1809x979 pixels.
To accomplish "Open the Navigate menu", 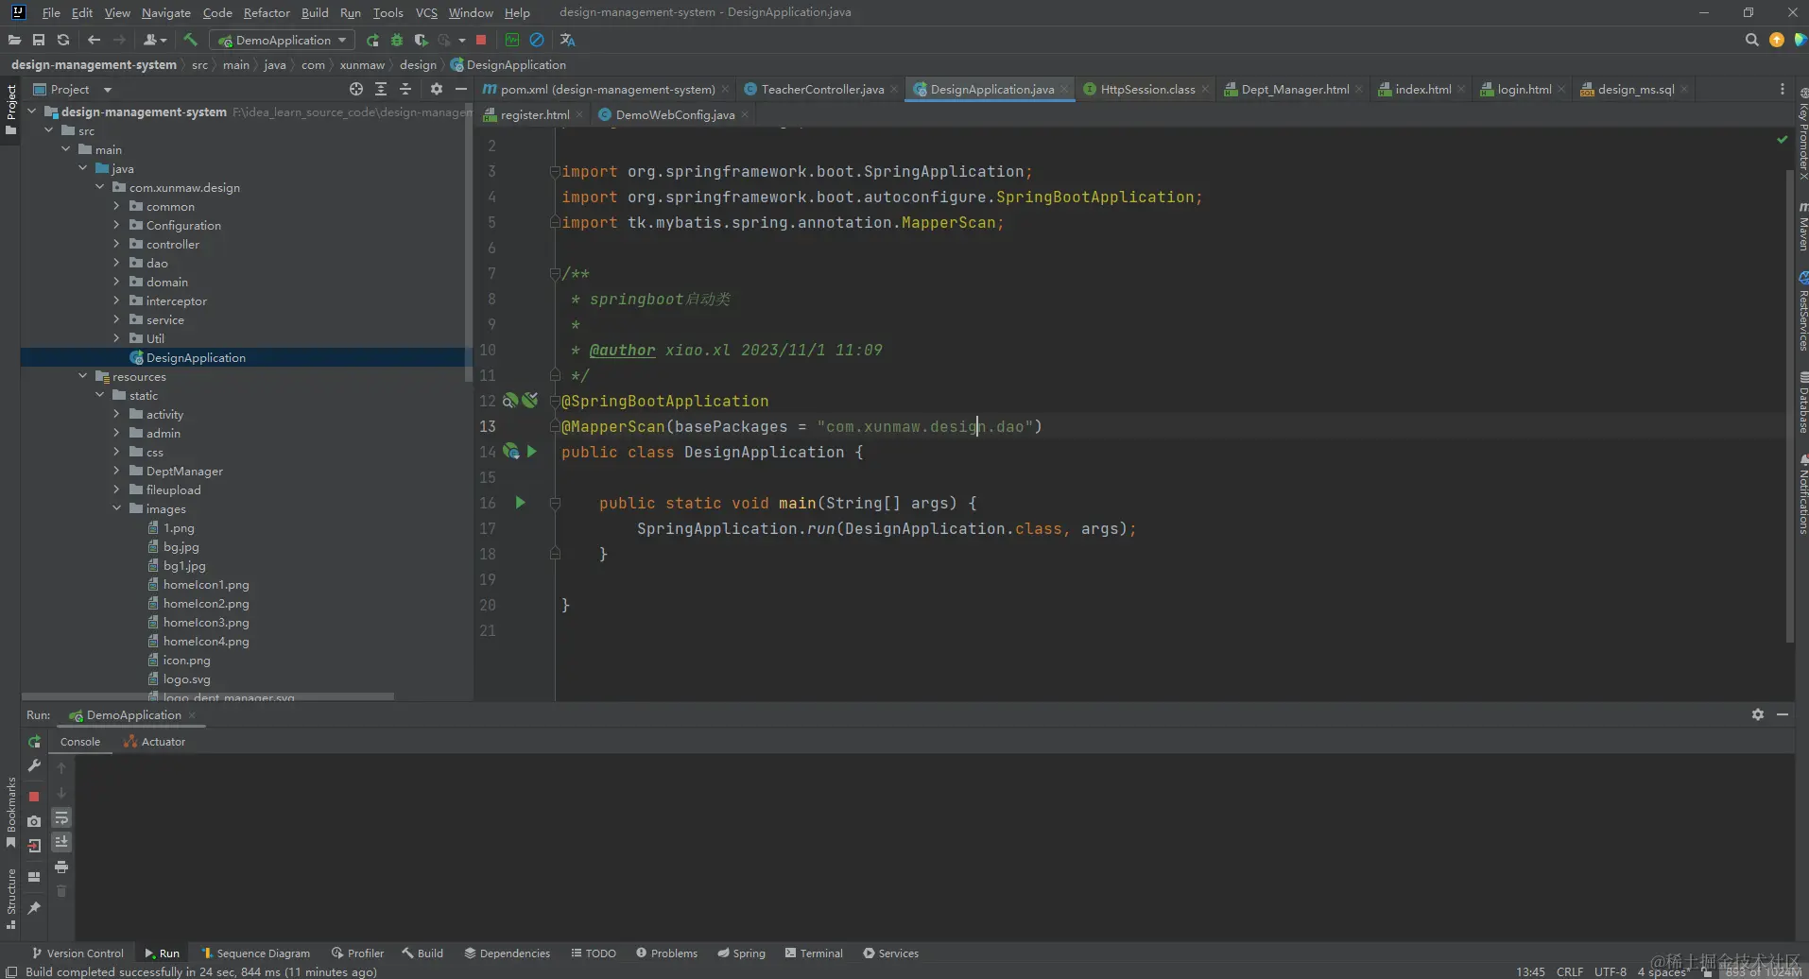I will point(165,12).
